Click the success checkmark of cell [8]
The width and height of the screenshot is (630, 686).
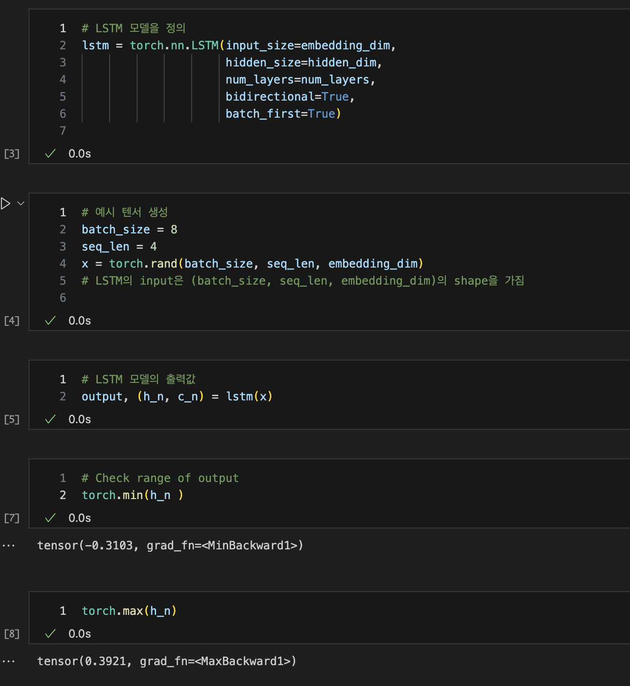50,634
